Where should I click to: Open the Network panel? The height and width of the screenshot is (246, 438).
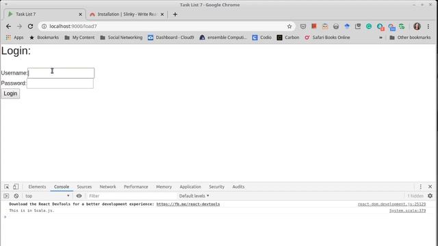pos(108,187)
